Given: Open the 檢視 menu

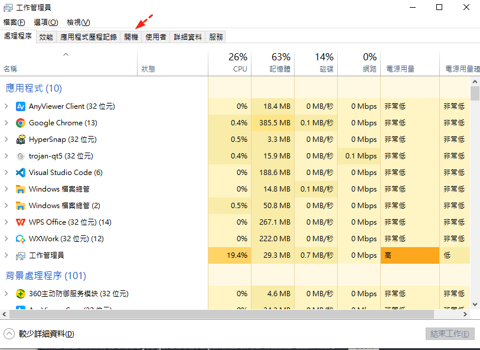Looking at the screenshot, I should click(78, 22).
